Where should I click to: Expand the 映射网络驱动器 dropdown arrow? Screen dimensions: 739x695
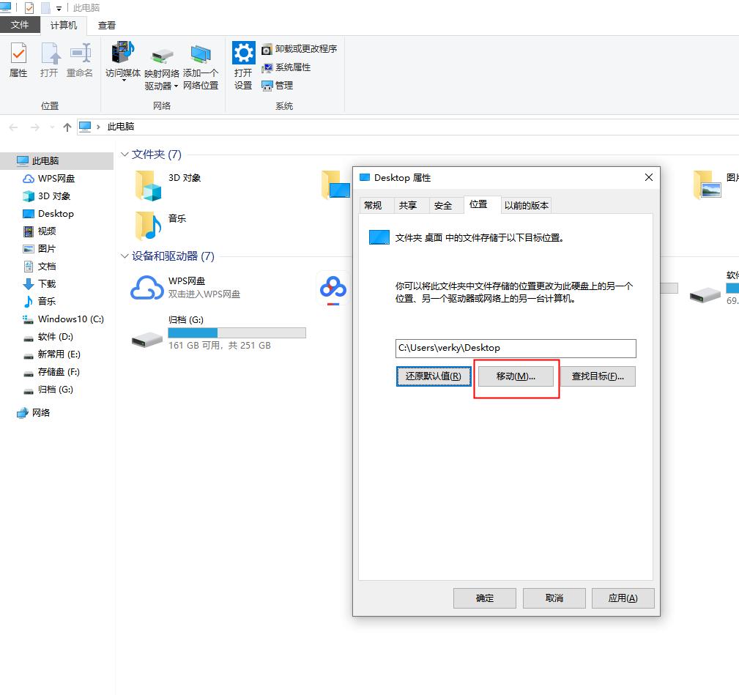(x=176, y=86)
